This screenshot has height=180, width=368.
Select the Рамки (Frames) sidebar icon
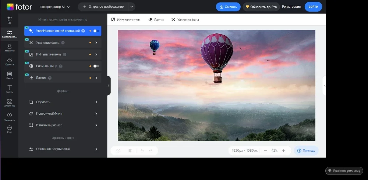10,75
